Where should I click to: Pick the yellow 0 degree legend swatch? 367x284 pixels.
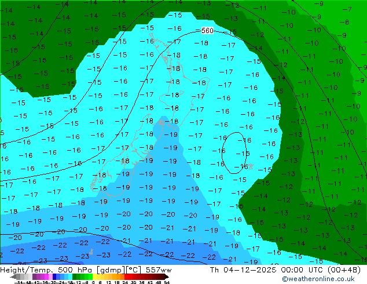click(94, 276)
